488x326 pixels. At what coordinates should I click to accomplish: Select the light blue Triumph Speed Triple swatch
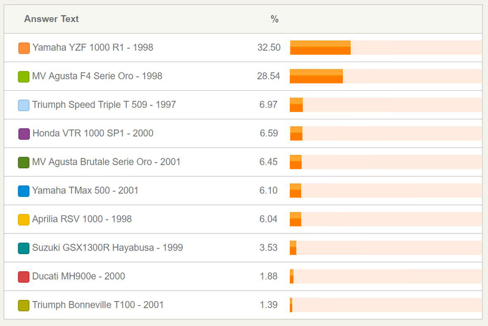pos(24,105)
